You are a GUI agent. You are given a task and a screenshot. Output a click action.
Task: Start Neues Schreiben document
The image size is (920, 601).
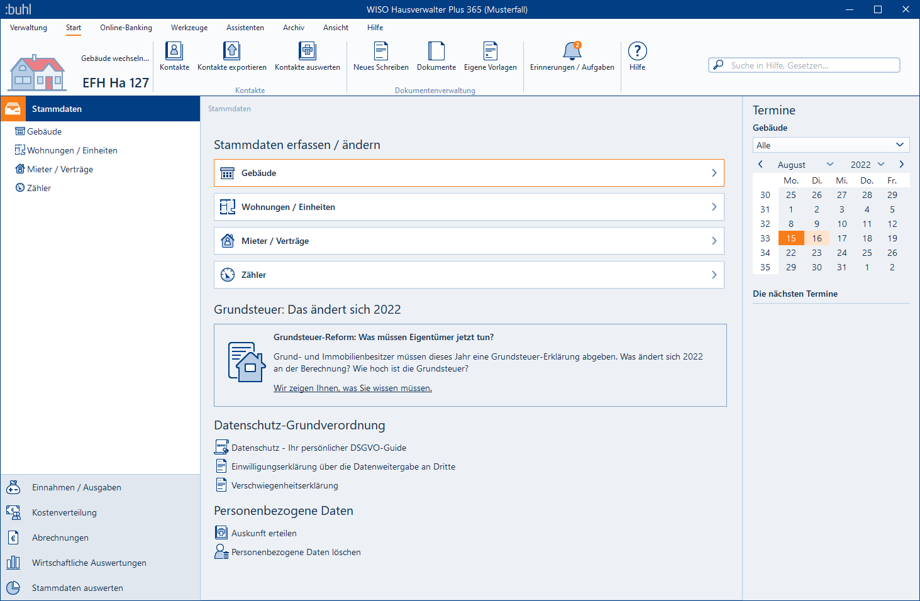tap(381, 51)
